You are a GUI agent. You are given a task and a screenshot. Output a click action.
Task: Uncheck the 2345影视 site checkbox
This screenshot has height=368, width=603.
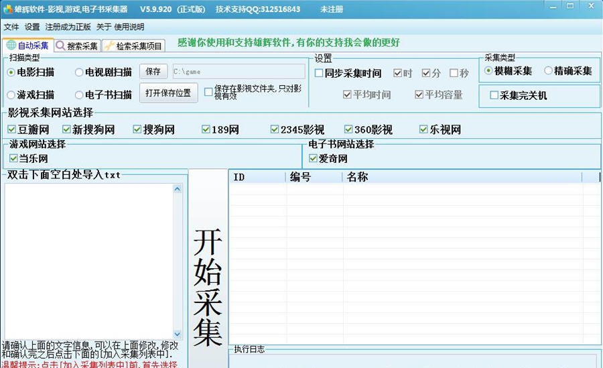(275, 129)
